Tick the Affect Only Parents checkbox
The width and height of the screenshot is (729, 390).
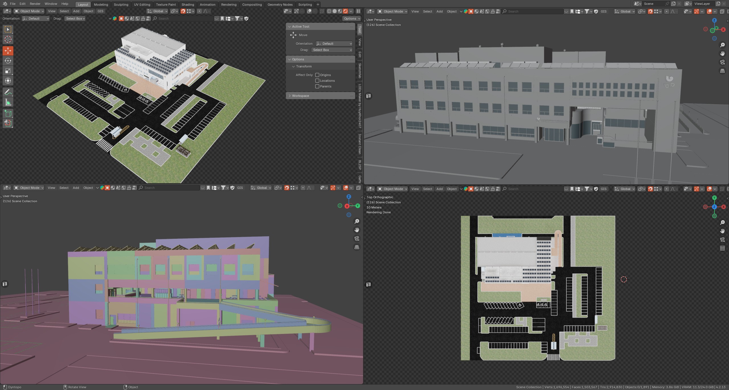(317, 86)
